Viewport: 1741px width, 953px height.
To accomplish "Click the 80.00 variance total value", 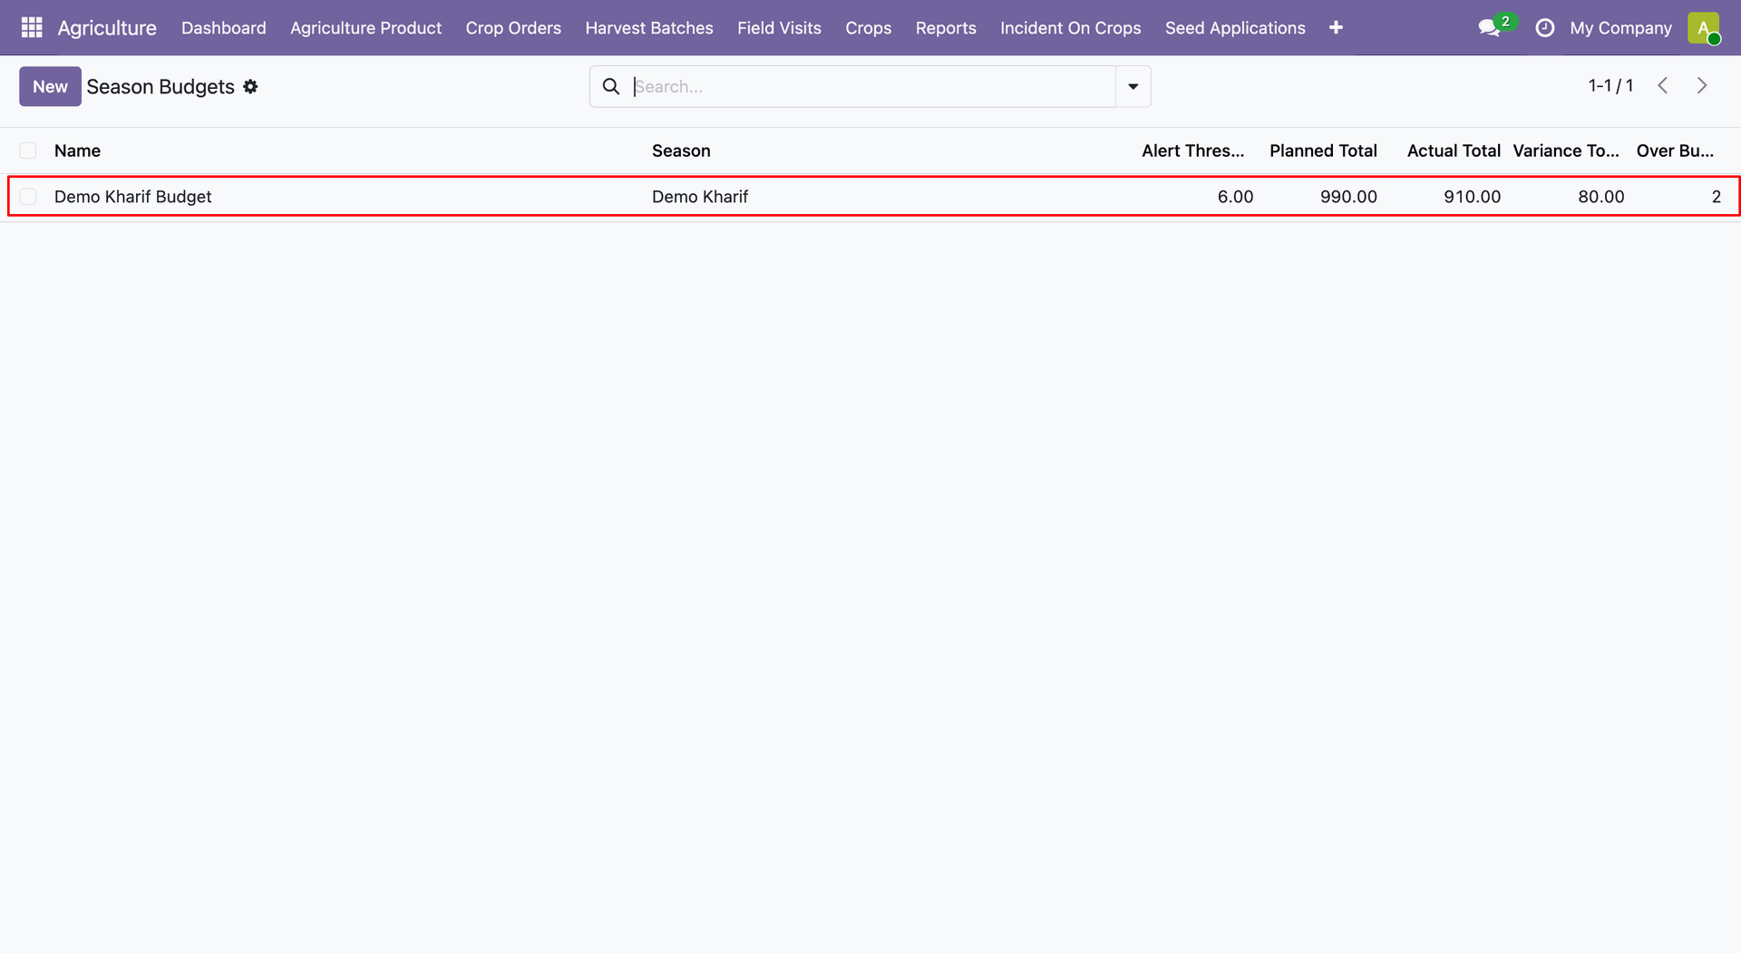I will [1600, 197].
